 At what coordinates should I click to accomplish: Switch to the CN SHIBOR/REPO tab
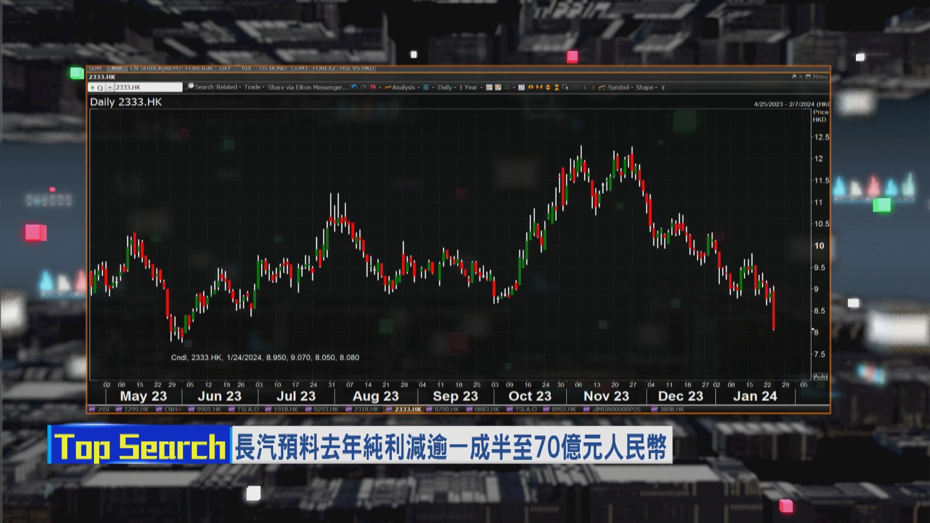155,68
